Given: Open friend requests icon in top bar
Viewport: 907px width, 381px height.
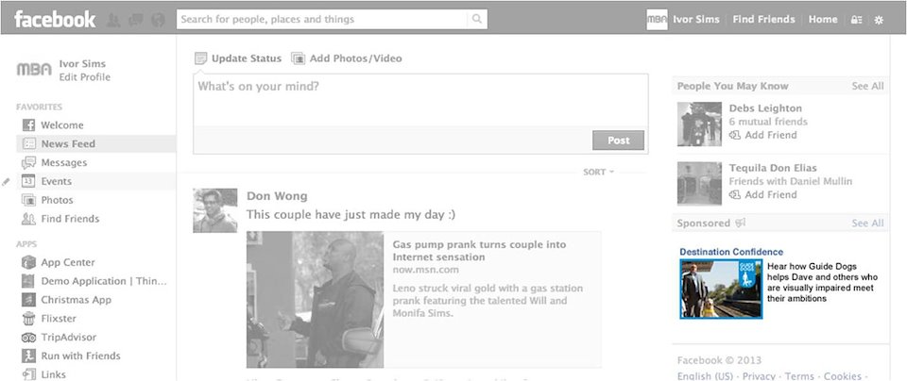Looking at the screenshot, I should click(x=114, y=19).
